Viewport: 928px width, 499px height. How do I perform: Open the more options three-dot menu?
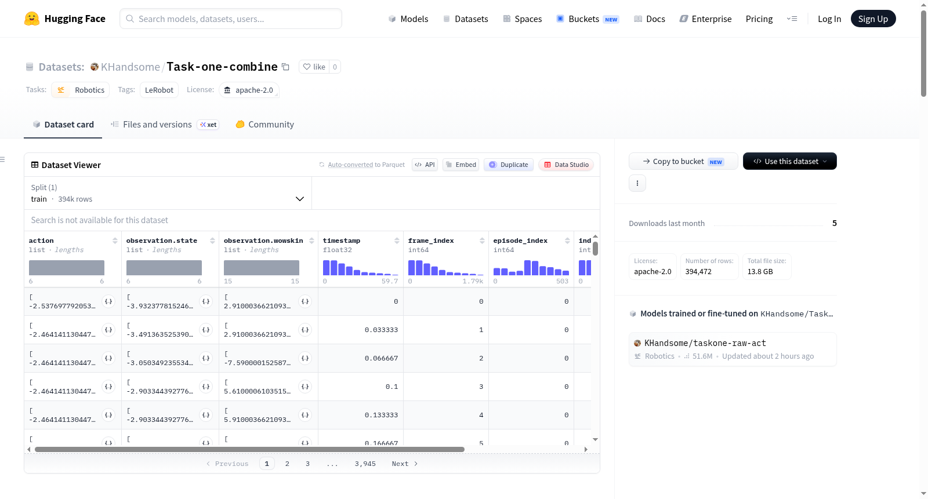coord(637,183)
